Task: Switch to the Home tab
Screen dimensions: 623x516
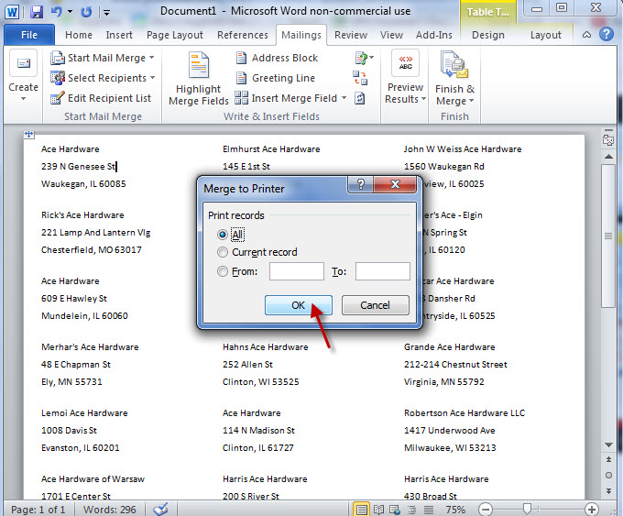Action: [79, 35]
